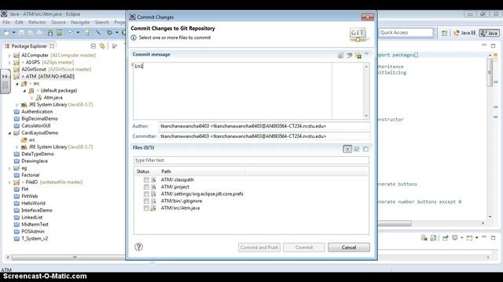503x282 pixels.
Task: Select the HelloWorld project
Action: pos(33,204)
